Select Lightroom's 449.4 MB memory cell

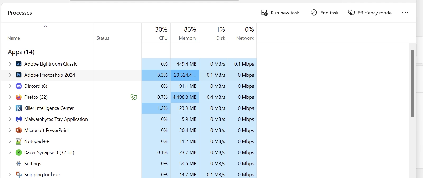pos(185,64)
